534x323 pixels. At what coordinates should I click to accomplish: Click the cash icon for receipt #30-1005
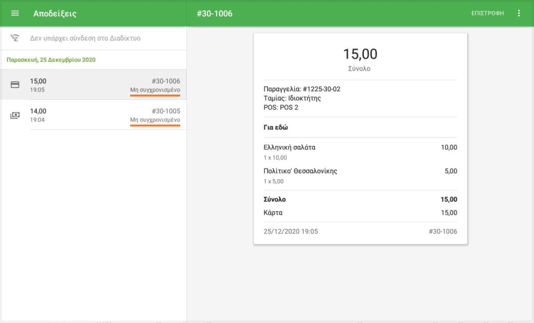[x=15, y=115]
